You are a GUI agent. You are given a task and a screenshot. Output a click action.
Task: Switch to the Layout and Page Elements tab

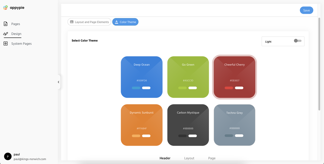(89, 22)
